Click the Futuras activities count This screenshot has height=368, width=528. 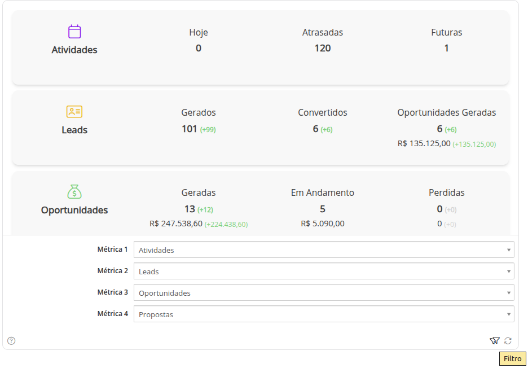pos(446,49)
